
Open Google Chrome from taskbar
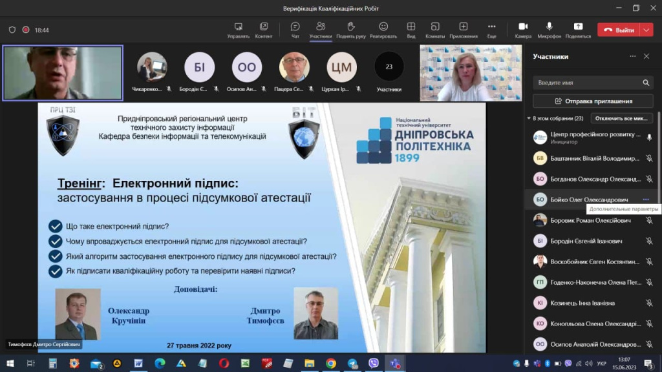(x=330, y=363)
